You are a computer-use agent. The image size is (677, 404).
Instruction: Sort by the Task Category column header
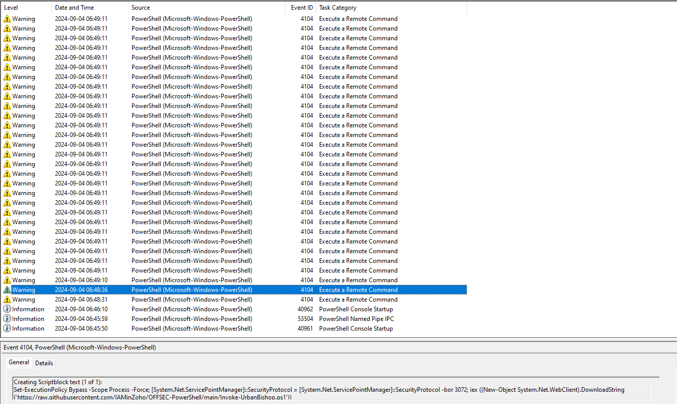pos(392,8)
